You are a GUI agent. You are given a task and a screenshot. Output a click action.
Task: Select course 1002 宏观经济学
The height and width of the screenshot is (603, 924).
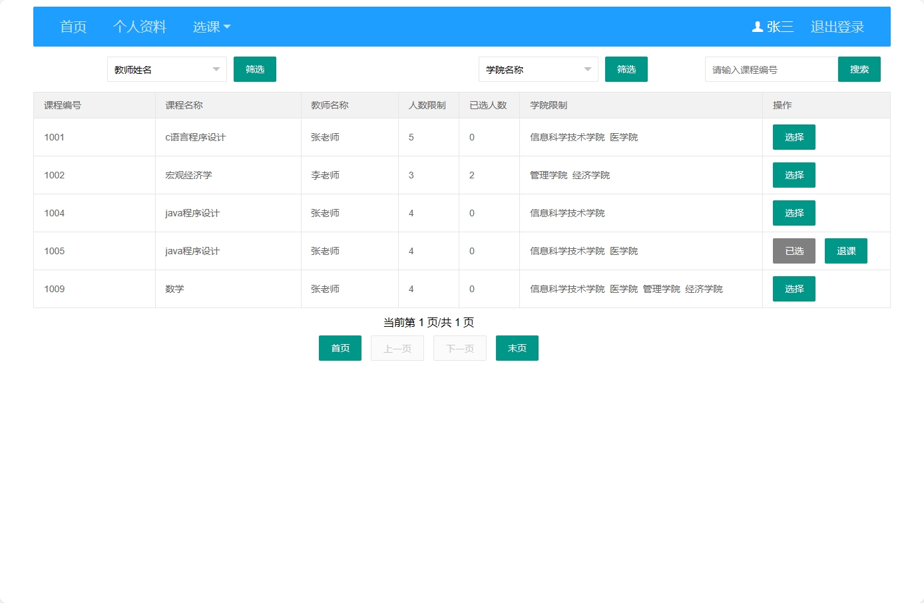coord(794,175)
